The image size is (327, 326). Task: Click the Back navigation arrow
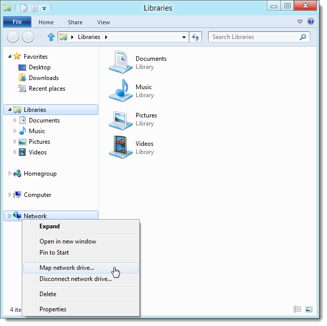[x=13, y=37]
